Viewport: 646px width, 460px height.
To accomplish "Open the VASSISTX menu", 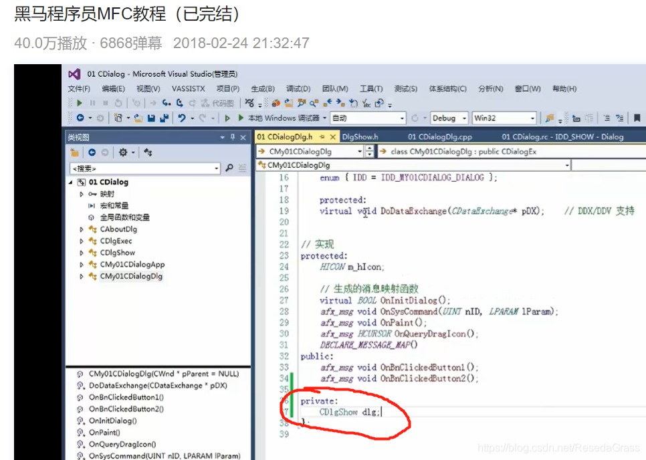I will click(x=189, y=88).
